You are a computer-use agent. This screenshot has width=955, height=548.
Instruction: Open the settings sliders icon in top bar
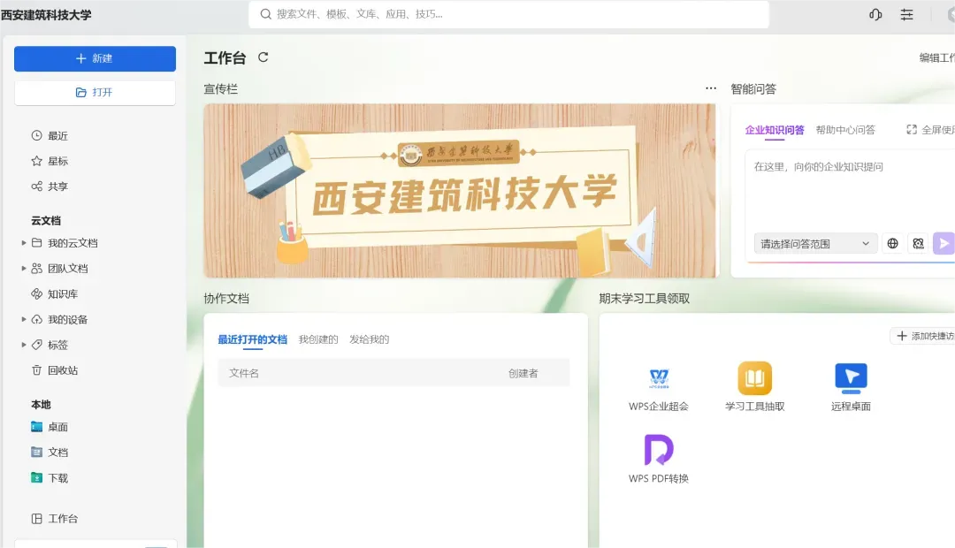907,15
